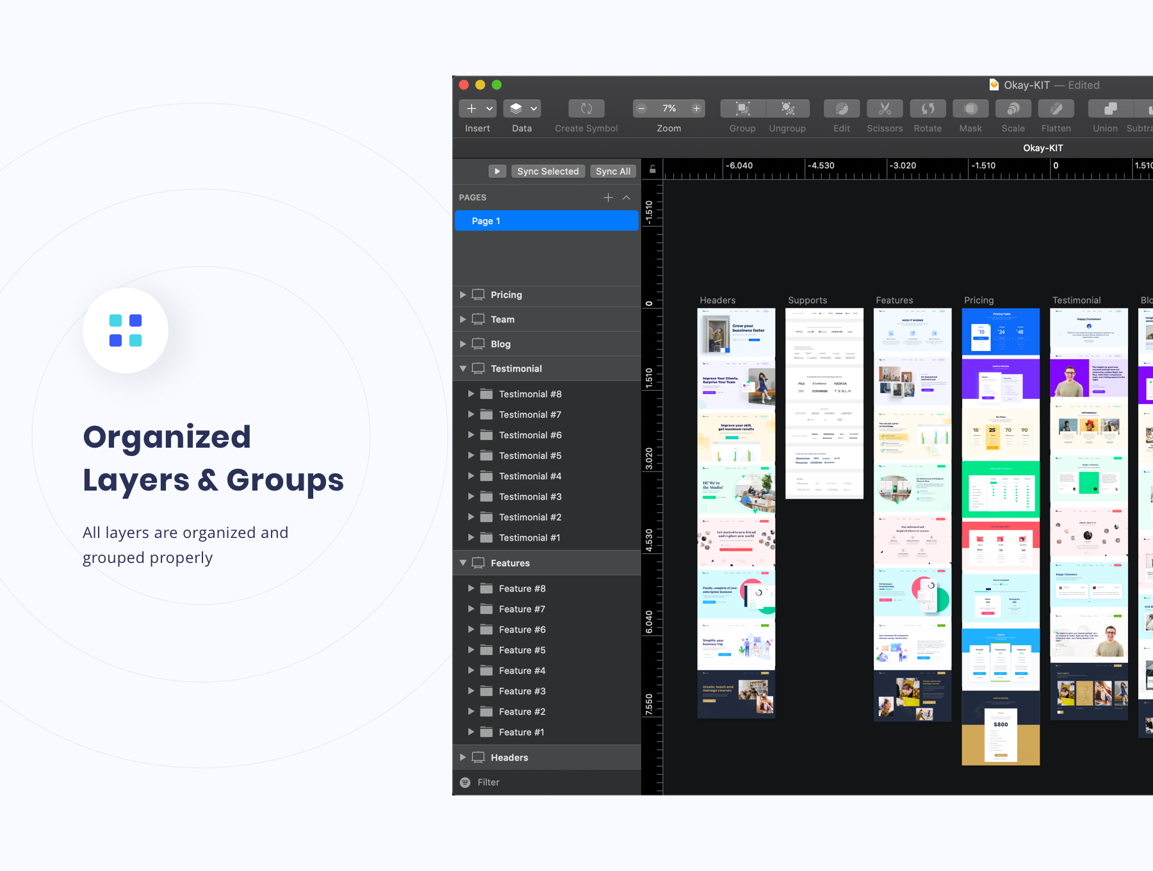1153x871 pixels.
Task: Collapse the Pages list chevron
Action: 626,198
